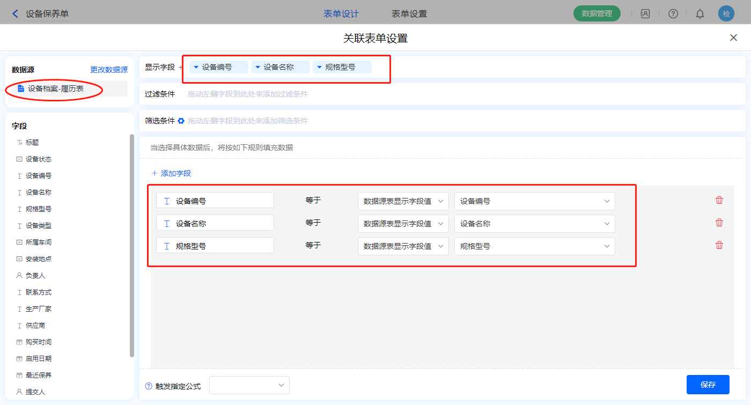Screen dimensions: 751x405
Task: Select the 设备状态 field in the list
Action: [x=39, y=159]
